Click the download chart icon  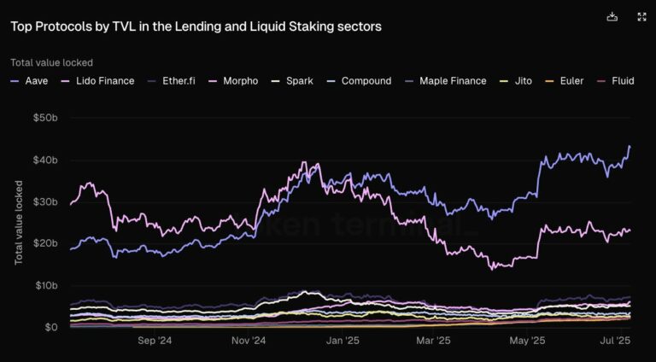pyautogui.click(x=612, y=17)
